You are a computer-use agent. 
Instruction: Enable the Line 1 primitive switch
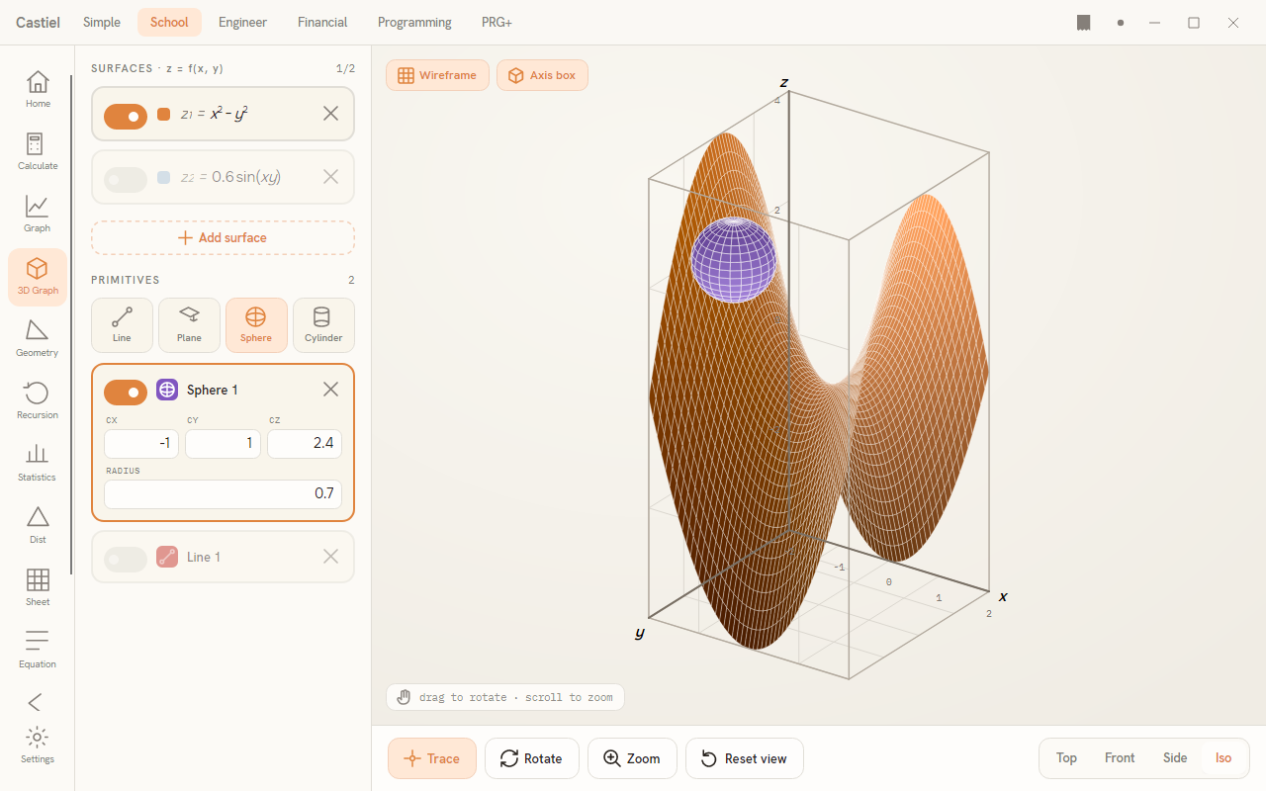(x=126, y=560)
